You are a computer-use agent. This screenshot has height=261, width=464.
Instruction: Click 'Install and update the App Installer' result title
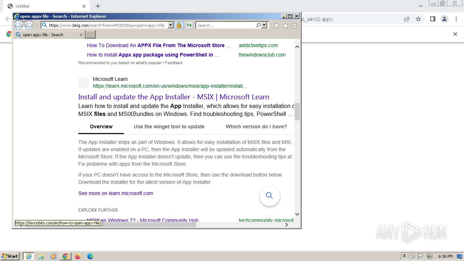174,97
